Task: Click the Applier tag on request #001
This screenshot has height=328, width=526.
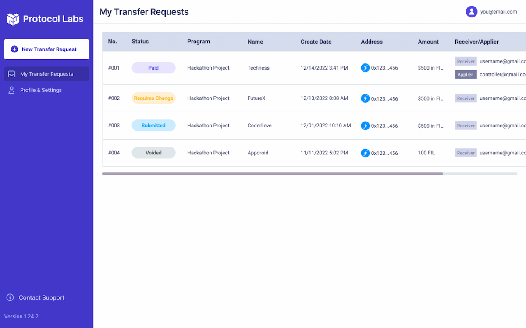Action: (x=466, y=74)
